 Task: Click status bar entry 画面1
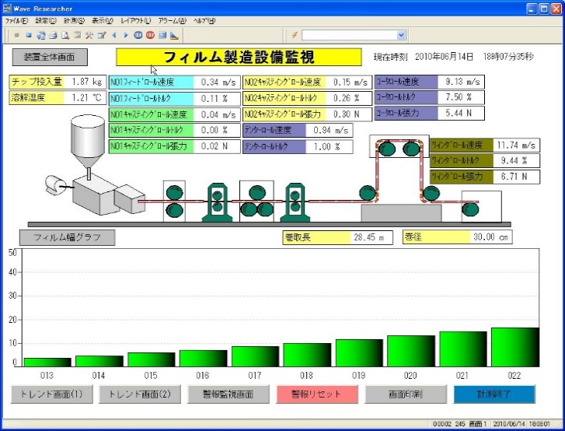(x=477, y=424)
